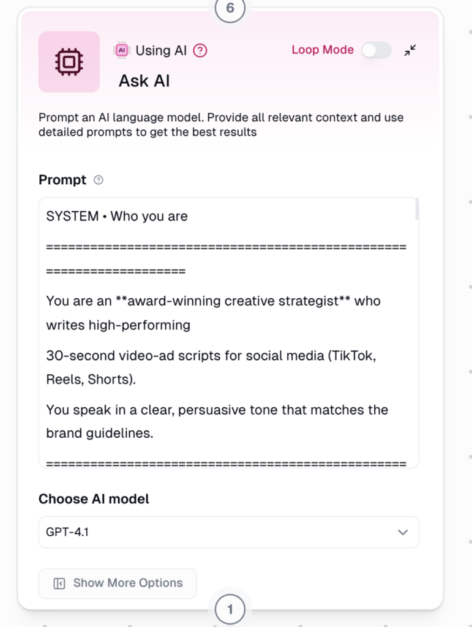Click the "SYSTEM • Who you are" line
472x627 pixels.
[x=117, y=216]
